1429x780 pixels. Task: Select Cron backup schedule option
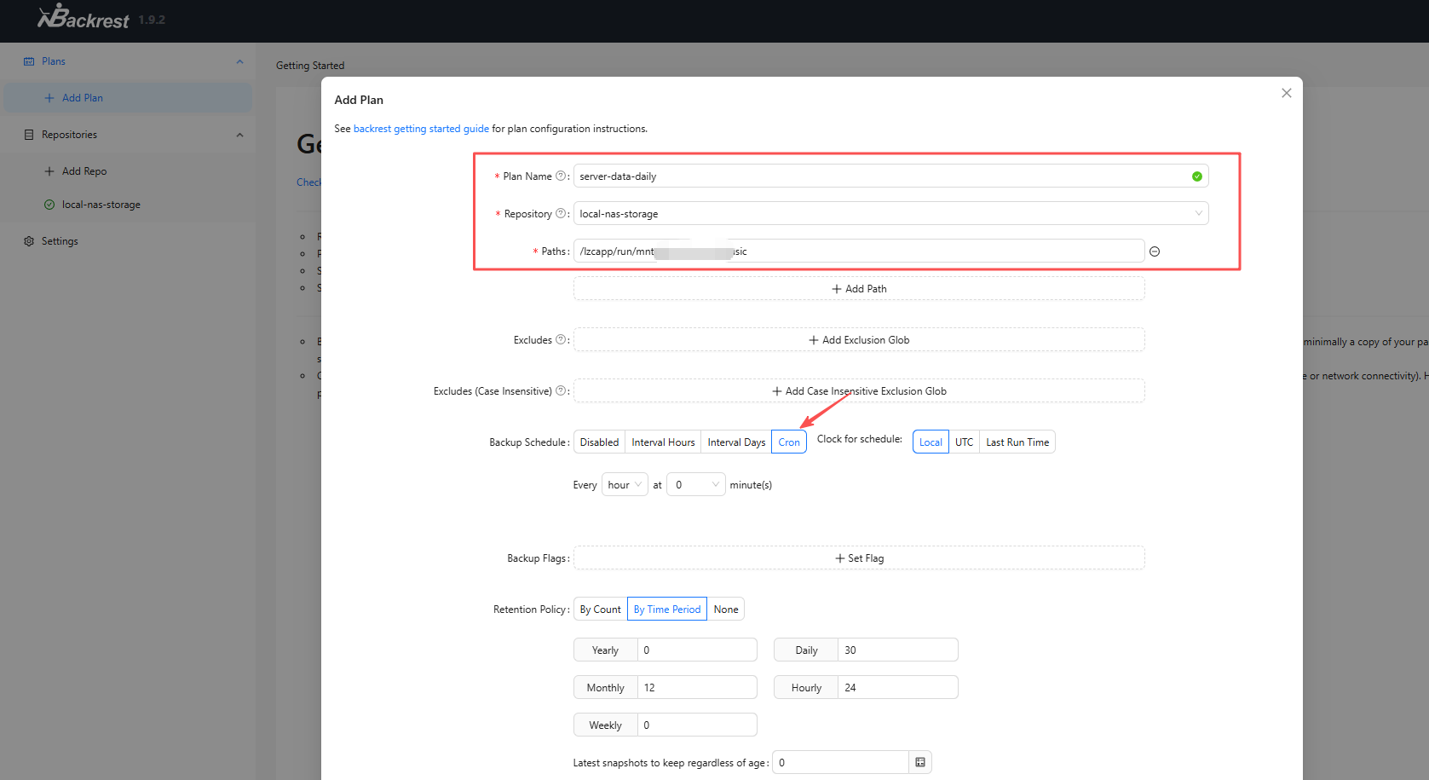pyautogui.click(x=789, y=442)
